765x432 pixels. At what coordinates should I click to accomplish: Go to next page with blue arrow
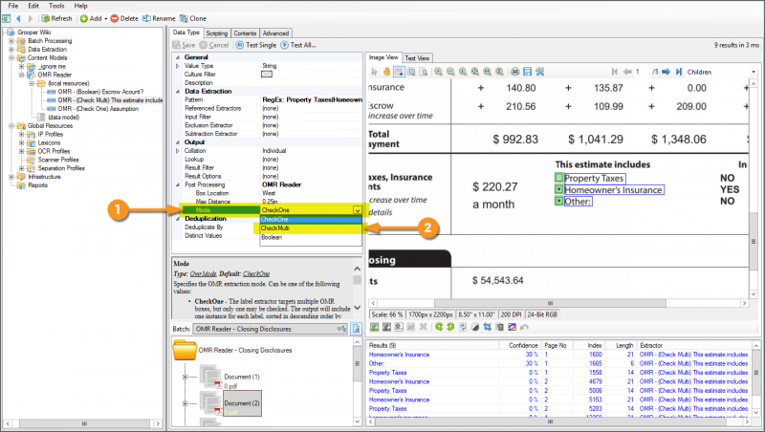click(666, 72)
